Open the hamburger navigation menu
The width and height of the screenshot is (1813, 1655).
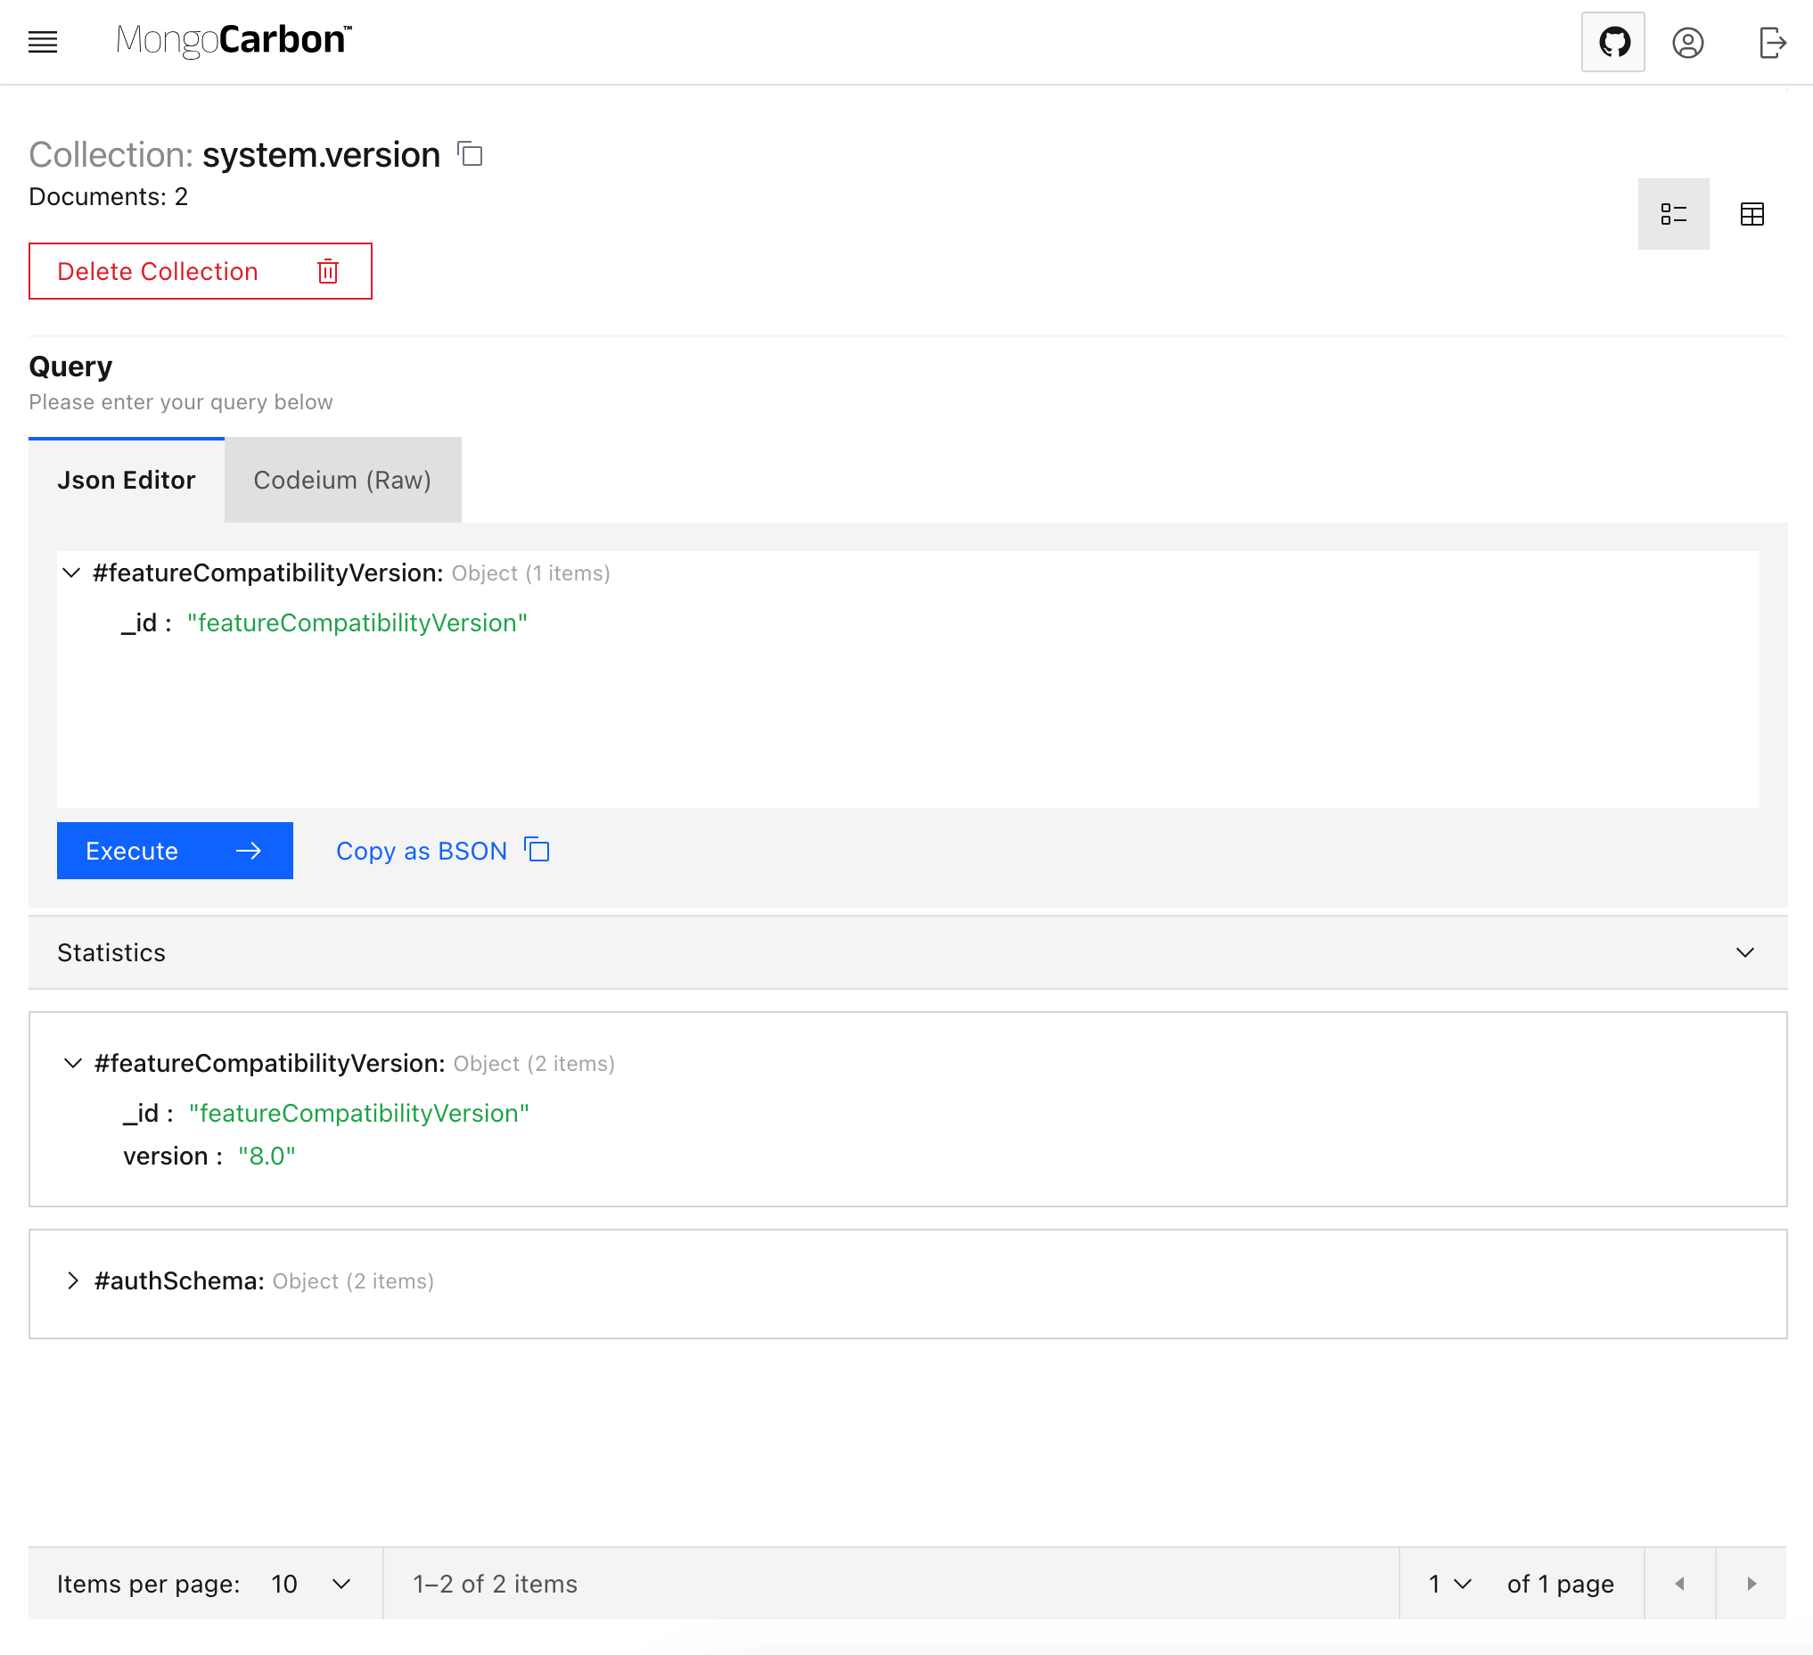[x=42, y=42]
